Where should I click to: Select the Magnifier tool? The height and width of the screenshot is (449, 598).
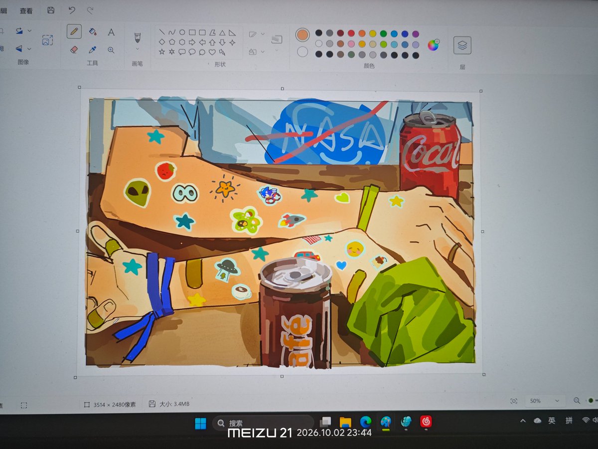[111, 50]
